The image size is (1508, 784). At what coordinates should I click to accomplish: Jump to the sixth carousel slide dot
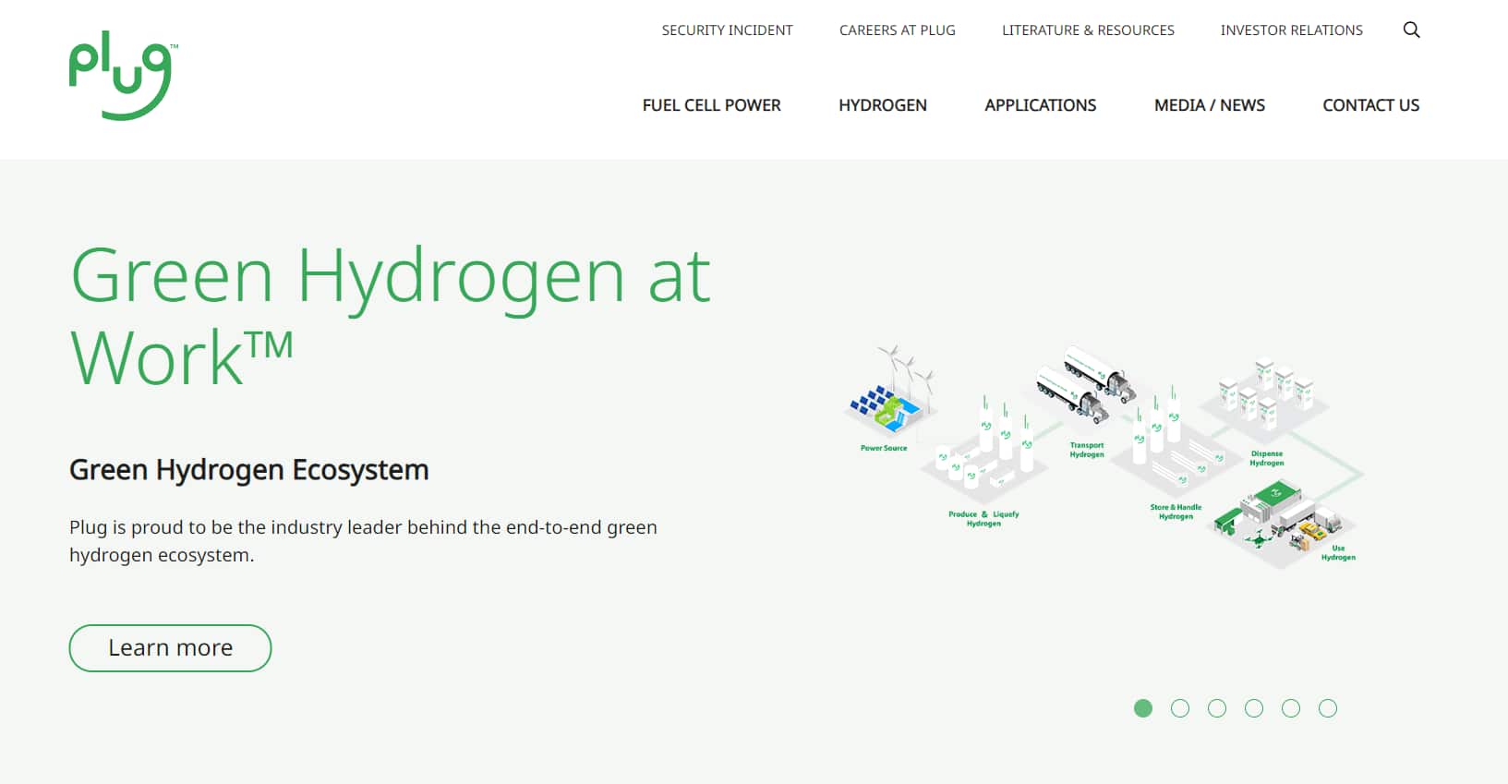coord(1328,708)
